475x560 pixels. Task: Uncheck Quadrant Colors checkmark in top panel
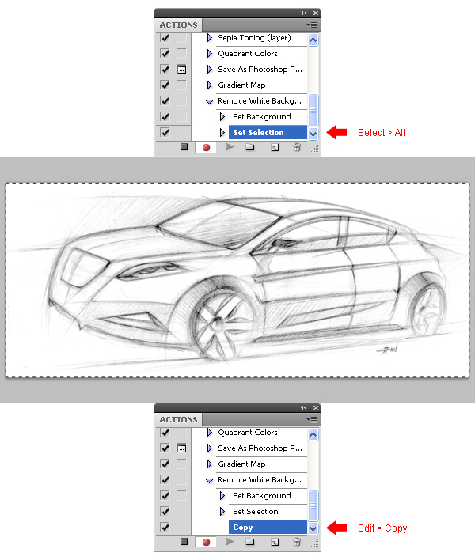pyautogui.click(x=165, y=53)
